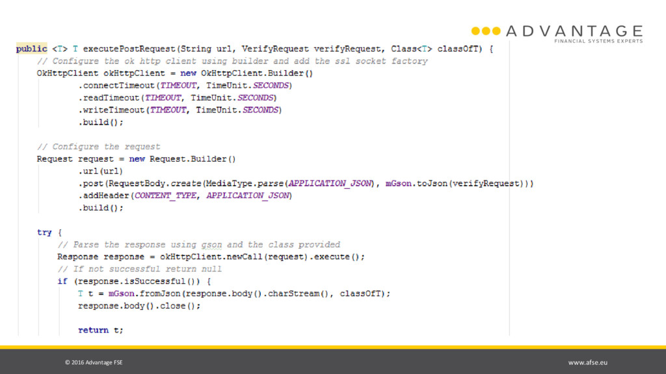Click the comment 'Configure the ok http client'
Viewport: 666px width, 374px height.
(x=232, y=61)
